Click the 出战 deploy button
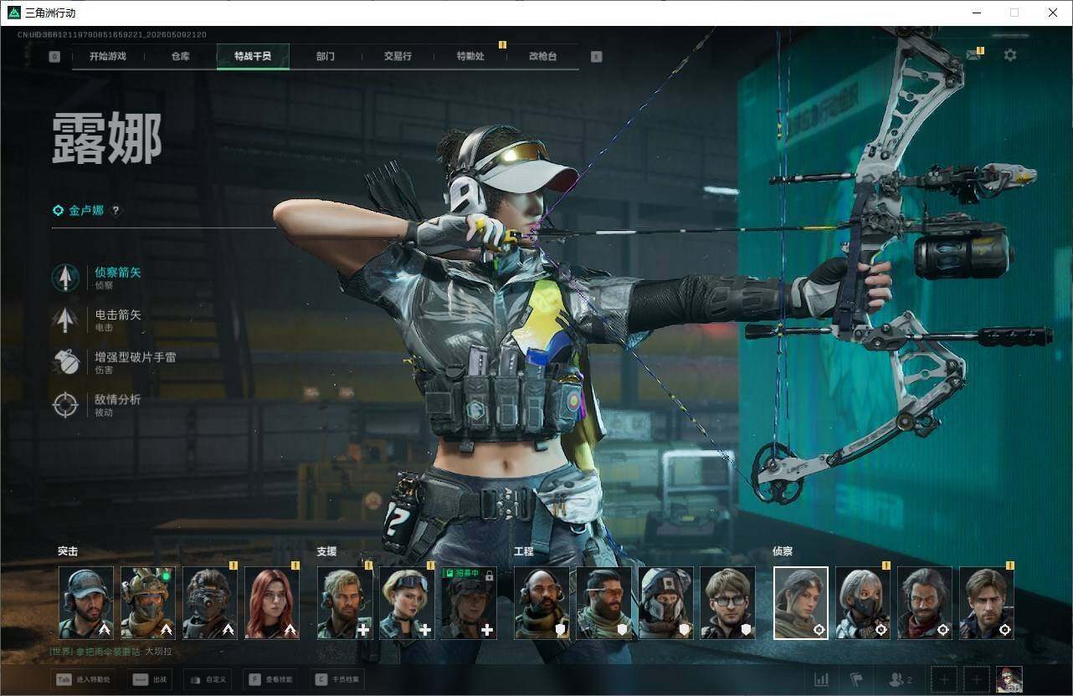 151,679
